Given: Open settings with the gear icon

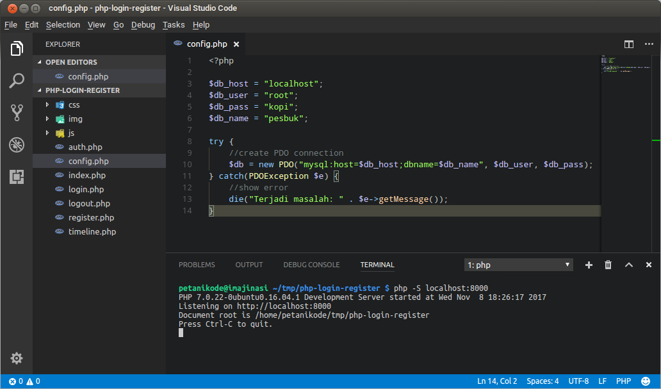Looking at the screenshot, I should coord(16,358).
